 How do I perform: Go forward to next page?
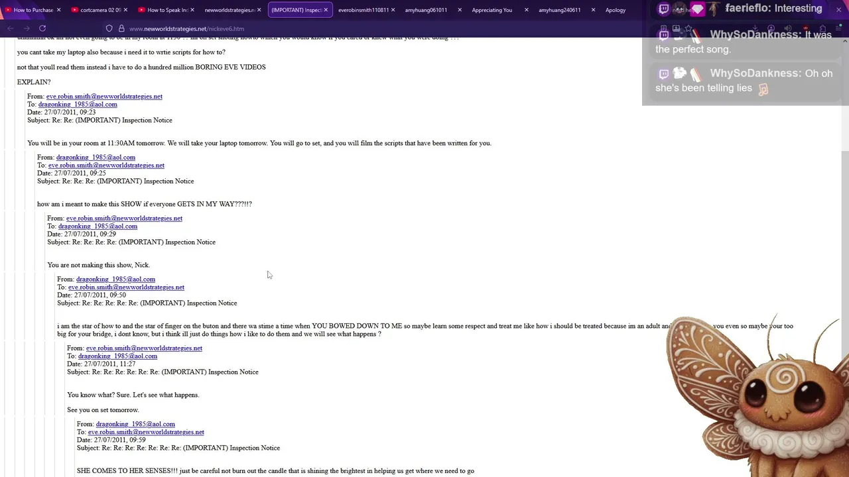pyautogui.click(x=27, y=28)
